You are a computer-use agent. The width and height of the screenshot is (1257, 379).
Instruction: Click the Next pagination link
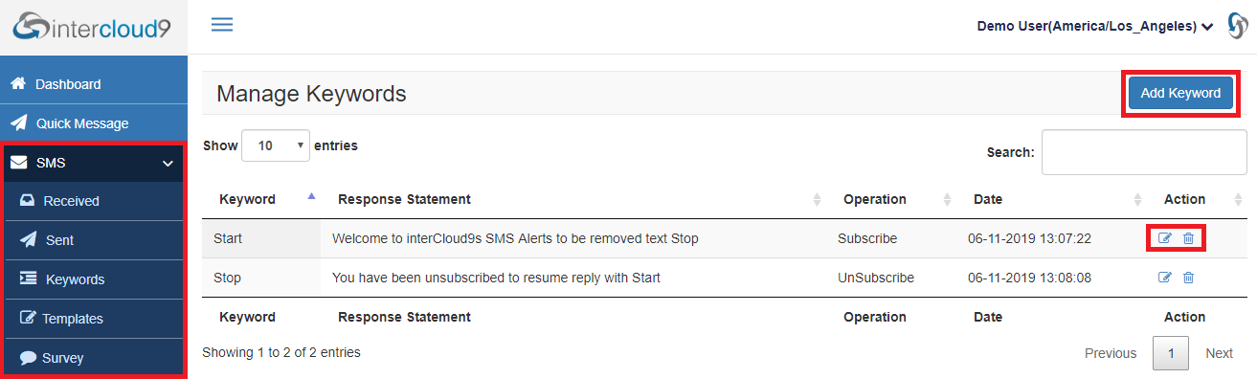(x=1219, y=353)
